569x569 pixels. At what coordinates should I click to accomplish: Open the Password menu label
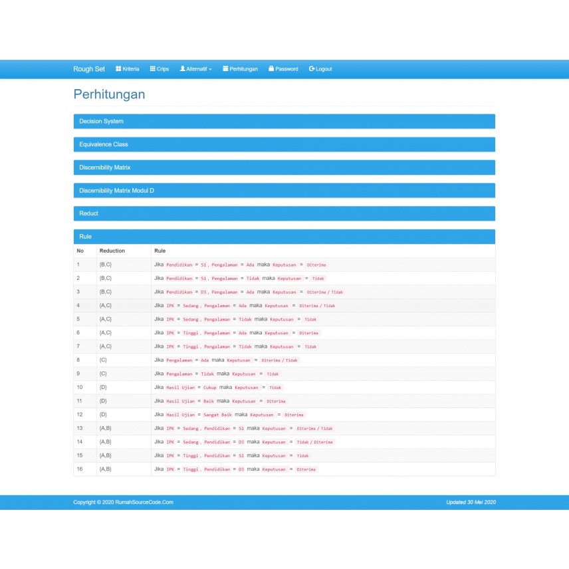point(286,69)
